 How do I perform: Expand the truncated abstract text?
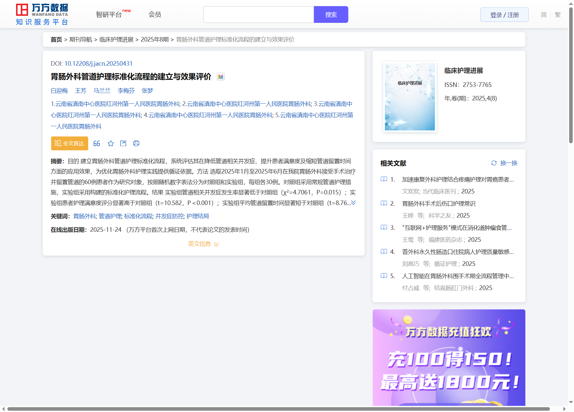(x=353, y=203)
